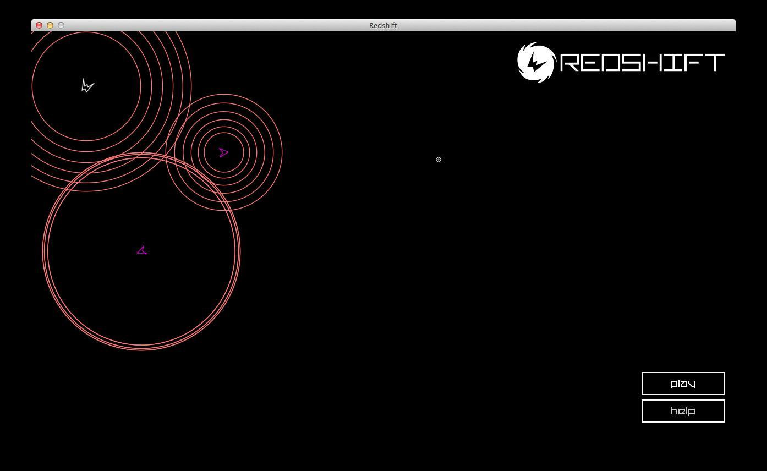Close the Redshift window
This screenshot has width=767, height=471.
click(x=39, y=25)
